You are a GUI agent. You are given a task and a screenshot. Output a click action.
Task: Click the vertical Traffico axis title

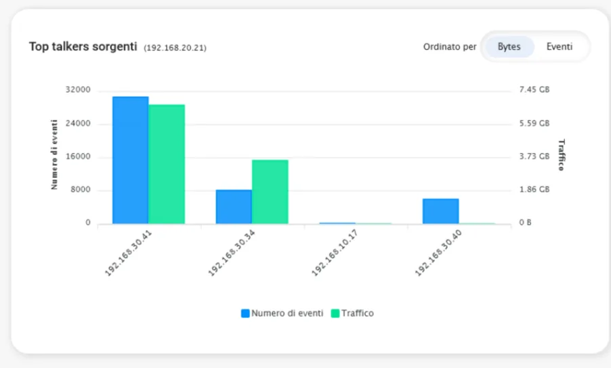click(561, 154)
